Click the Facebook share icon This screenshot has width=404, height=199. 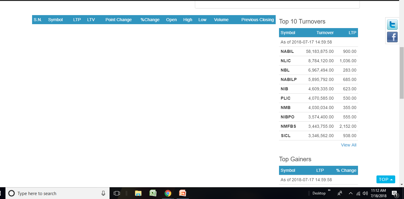coord(392,37)
